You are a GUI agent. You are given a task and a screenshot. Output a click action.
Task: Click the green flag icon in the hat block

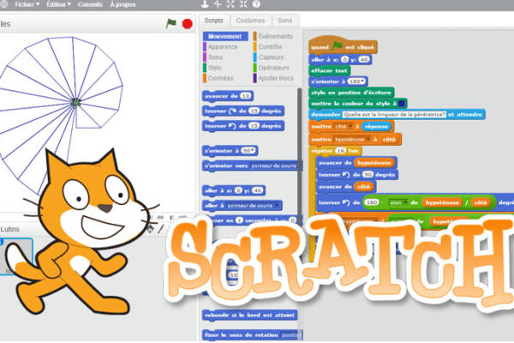[x=337, y=46]
